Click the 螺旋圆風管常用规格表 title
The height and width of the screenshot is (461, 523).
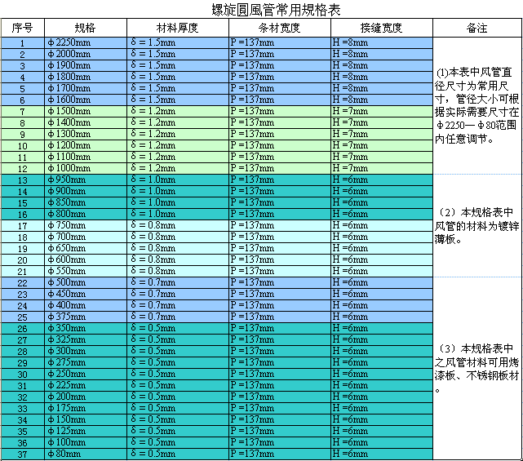pos(261,10)
